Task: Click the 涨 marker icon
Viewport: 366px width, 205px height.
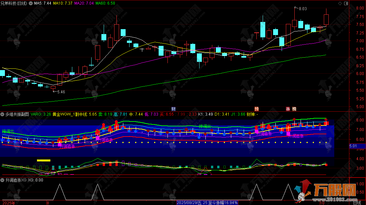Action: tap(288, 108)
